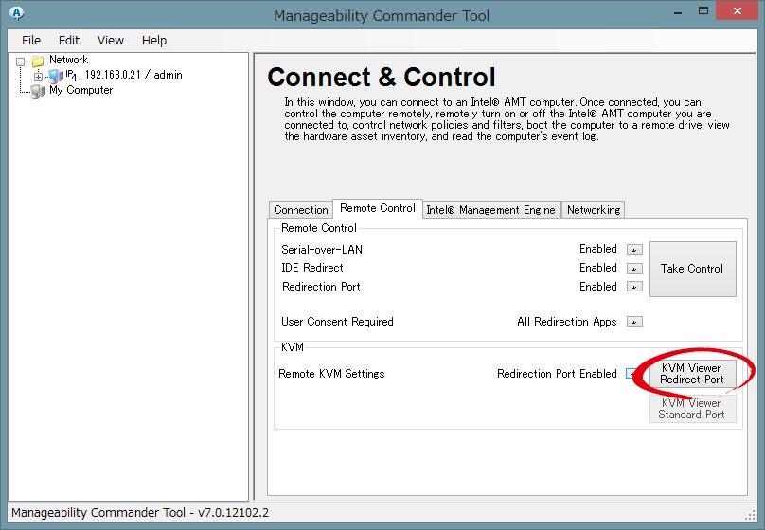Click the resize grip in status bar corner
Viewport: 765px width, 530px height.
752,515
